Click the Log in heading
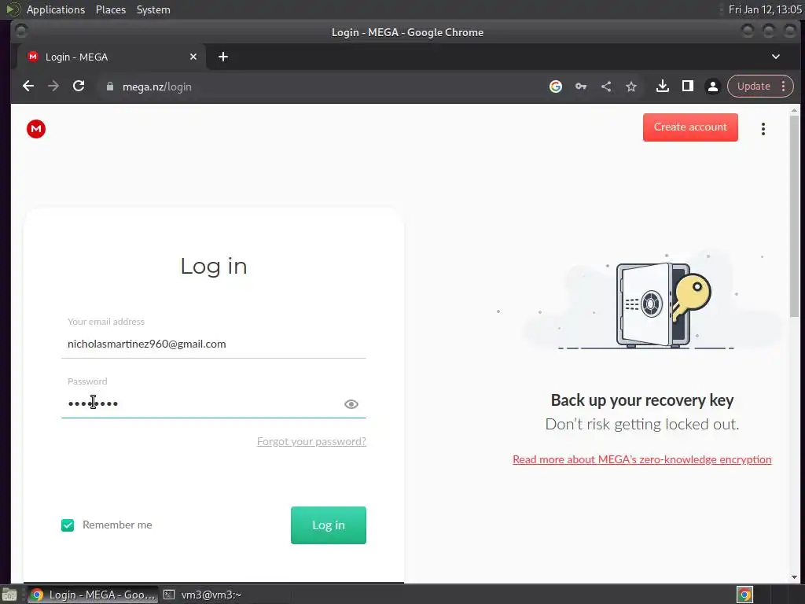This screenshot has width=805, height=604. (x=214, y=266)
